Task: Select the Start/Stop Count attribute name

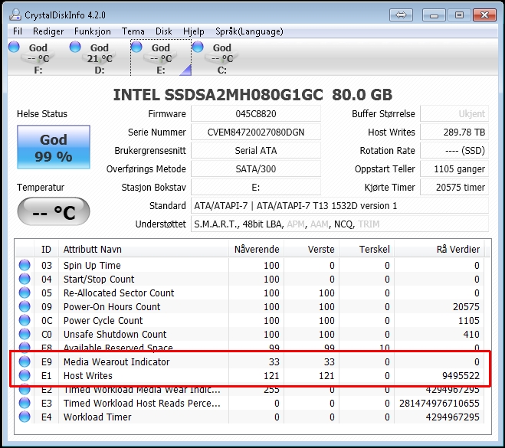Action: (99, 279)
